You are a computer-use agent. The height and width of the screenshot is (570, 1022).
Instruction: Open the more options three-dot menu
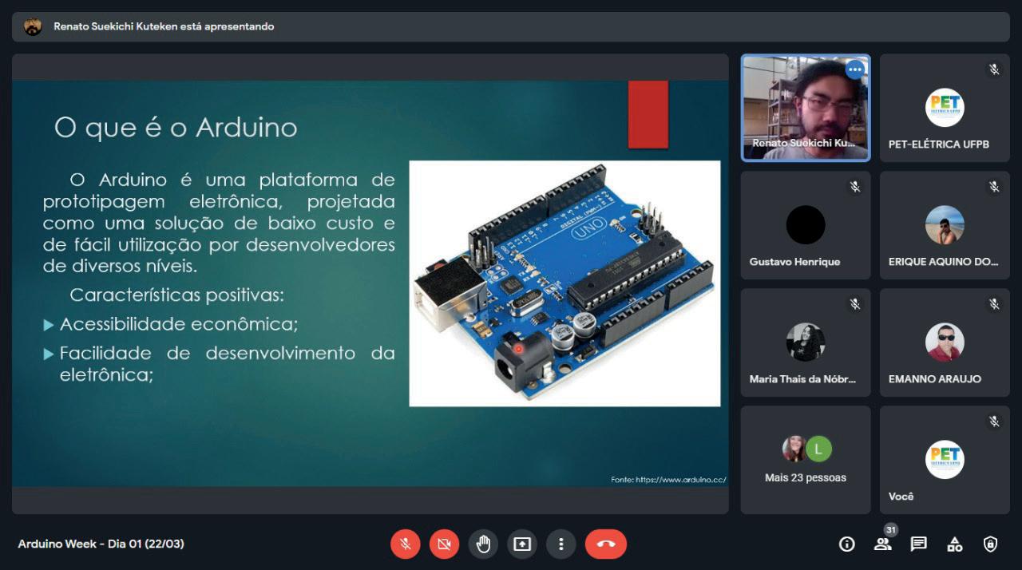click(x=561, y=544)
